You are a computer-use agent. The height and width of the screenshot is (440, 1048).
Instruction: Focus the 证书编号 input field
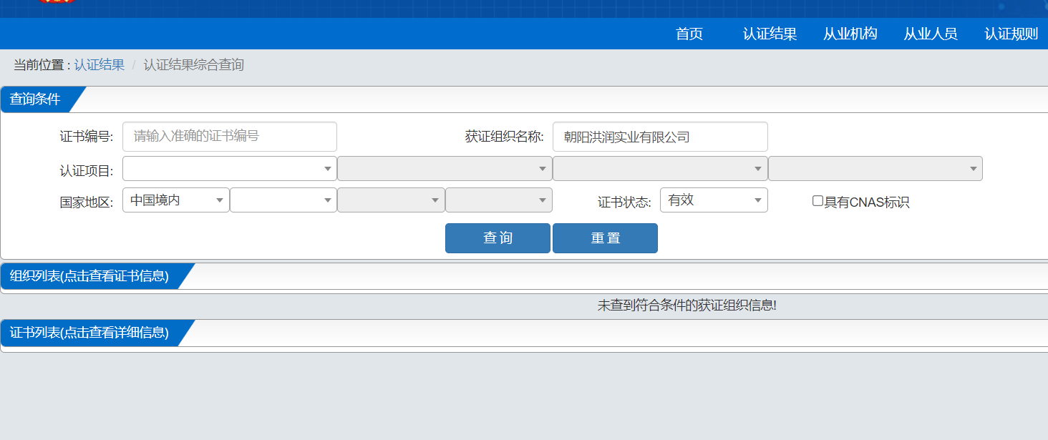230,136
